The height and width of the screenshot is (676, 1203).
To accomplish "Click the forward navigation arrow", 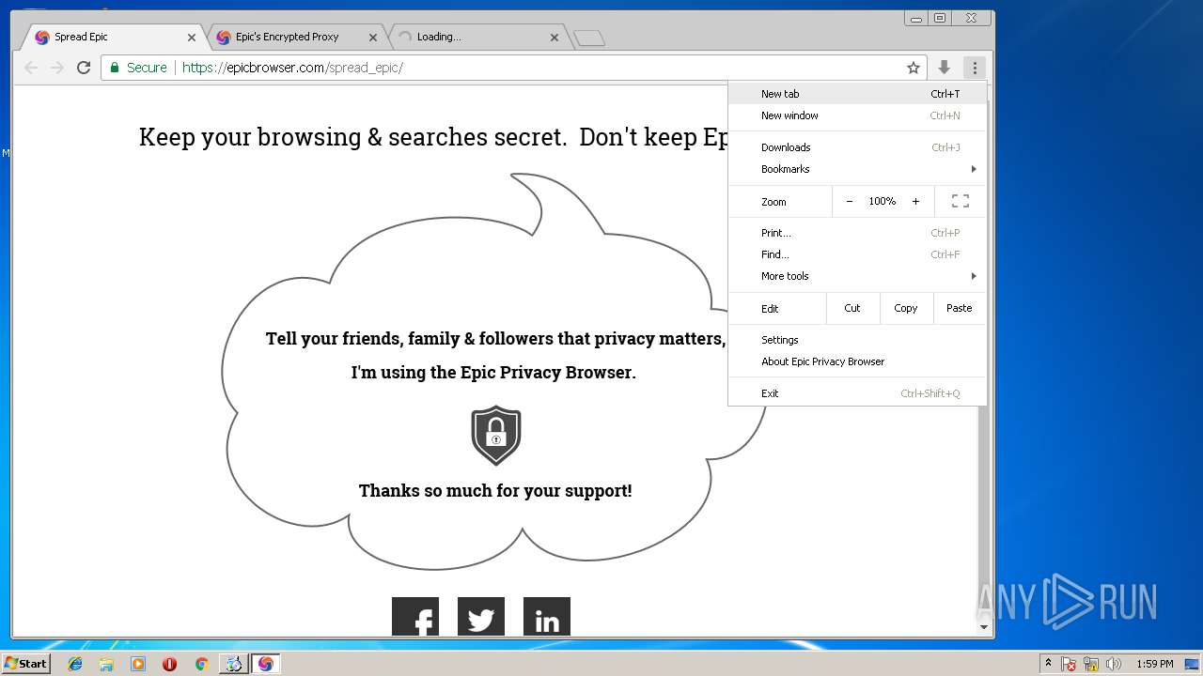I will click(x=57, y=68).
